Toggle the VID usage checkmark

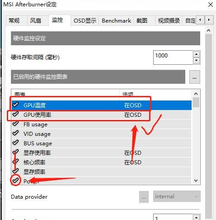(15, 133)
